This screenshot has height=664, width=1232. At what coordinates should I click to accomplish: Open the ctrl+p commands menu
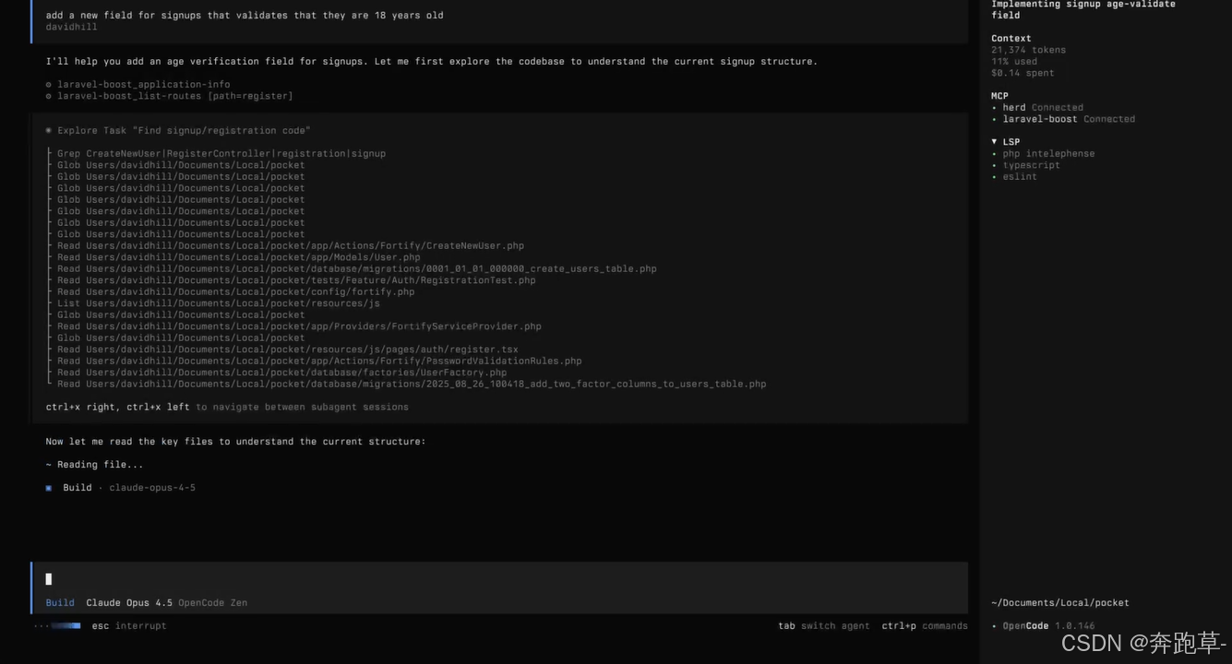tap(924, 626)
